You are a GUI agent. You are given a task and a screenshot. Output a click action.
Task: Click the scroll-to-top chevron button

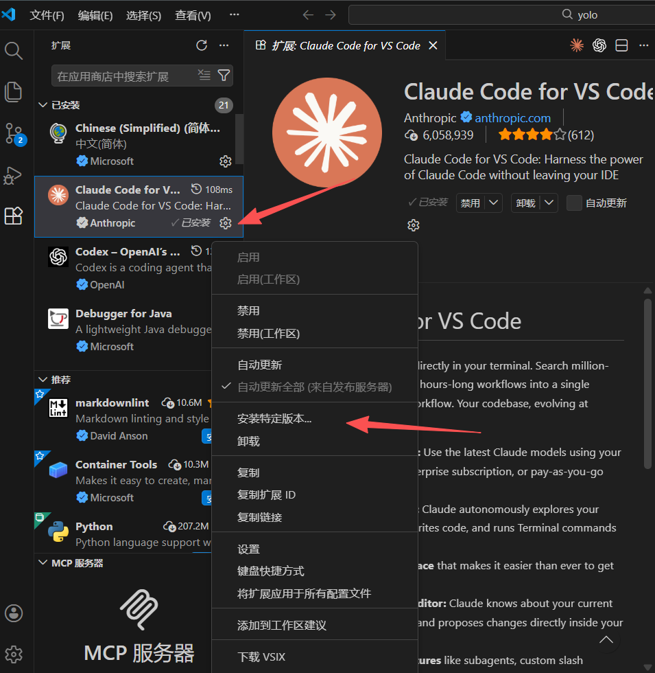(x=606, y=640)
